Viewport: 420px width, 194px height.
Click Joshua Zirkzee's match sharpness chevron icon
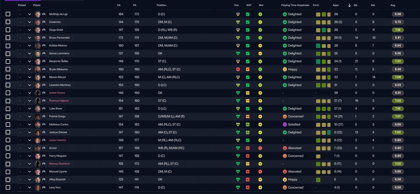tap(248, 132)
